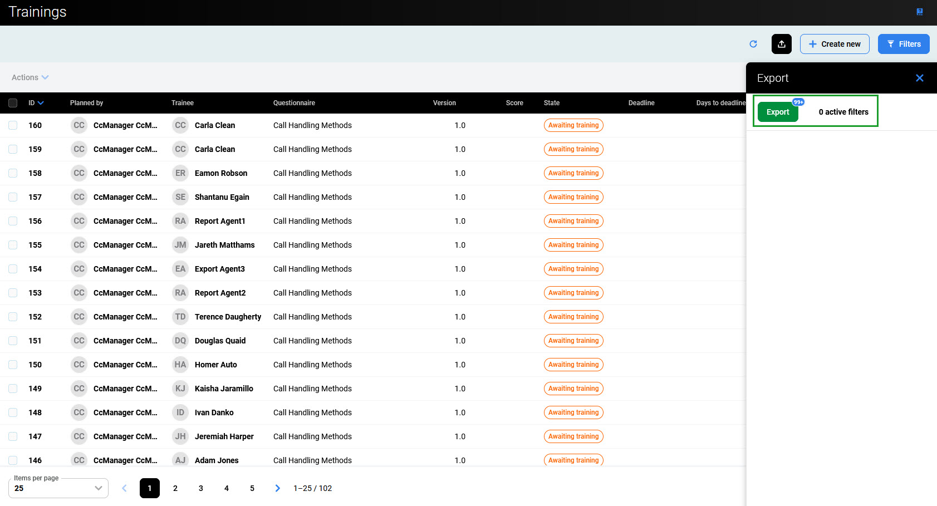Click the Create new button

click(x=834, y=44)
